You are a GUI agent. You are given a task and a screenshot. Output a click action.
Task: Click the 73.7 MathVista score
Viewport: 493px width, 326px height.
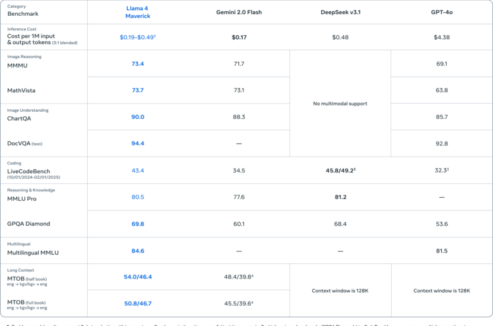click(138, 90)
